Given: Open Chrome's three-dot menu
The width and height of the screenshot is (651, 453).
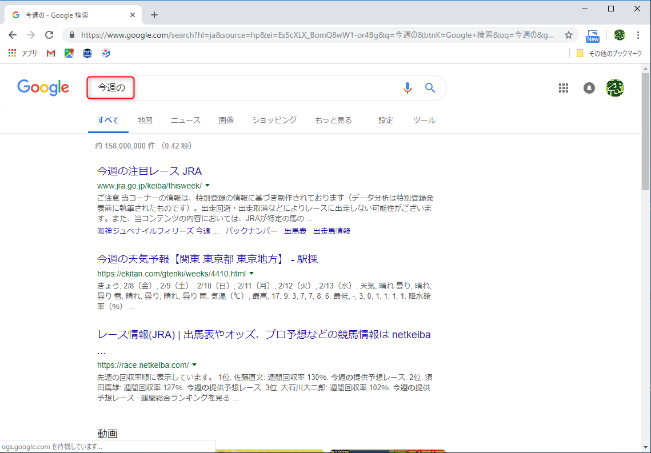Looking at the screenshot, I should [x=638, y=35].
